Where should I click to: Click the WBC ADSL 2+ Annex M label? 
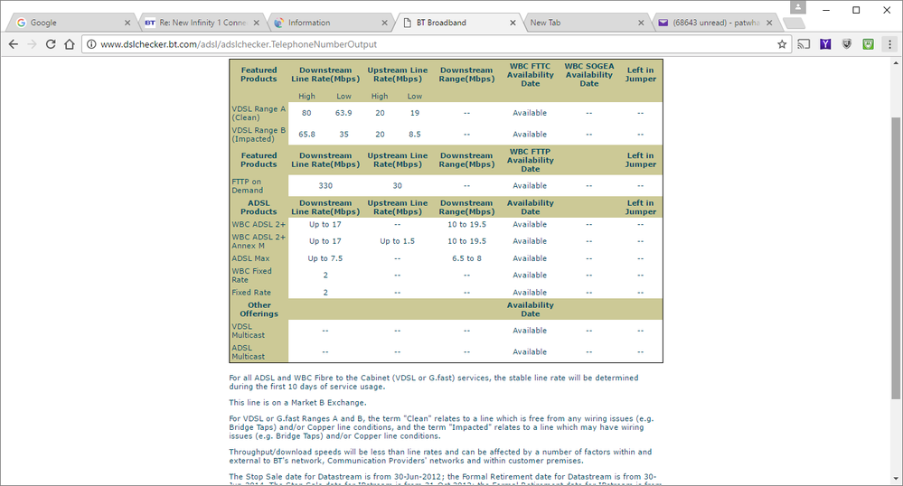259,241
